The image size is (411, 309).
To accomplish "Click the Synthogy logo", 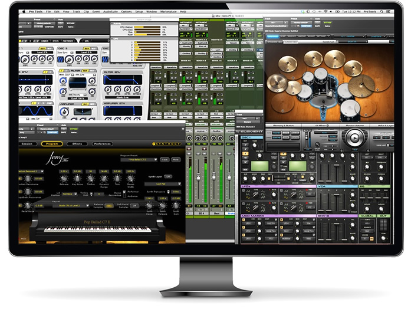I will pyautogui.click(x=167, y=144).
